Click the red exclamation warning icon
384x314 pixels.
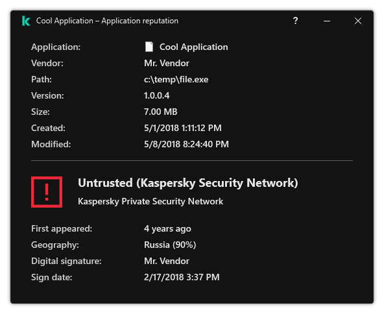pos(47,192)
